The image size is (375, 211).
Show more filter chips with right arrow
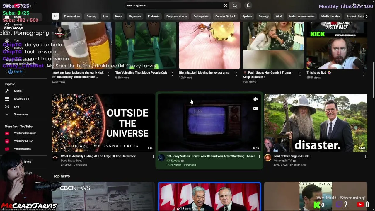pos(366,16)
